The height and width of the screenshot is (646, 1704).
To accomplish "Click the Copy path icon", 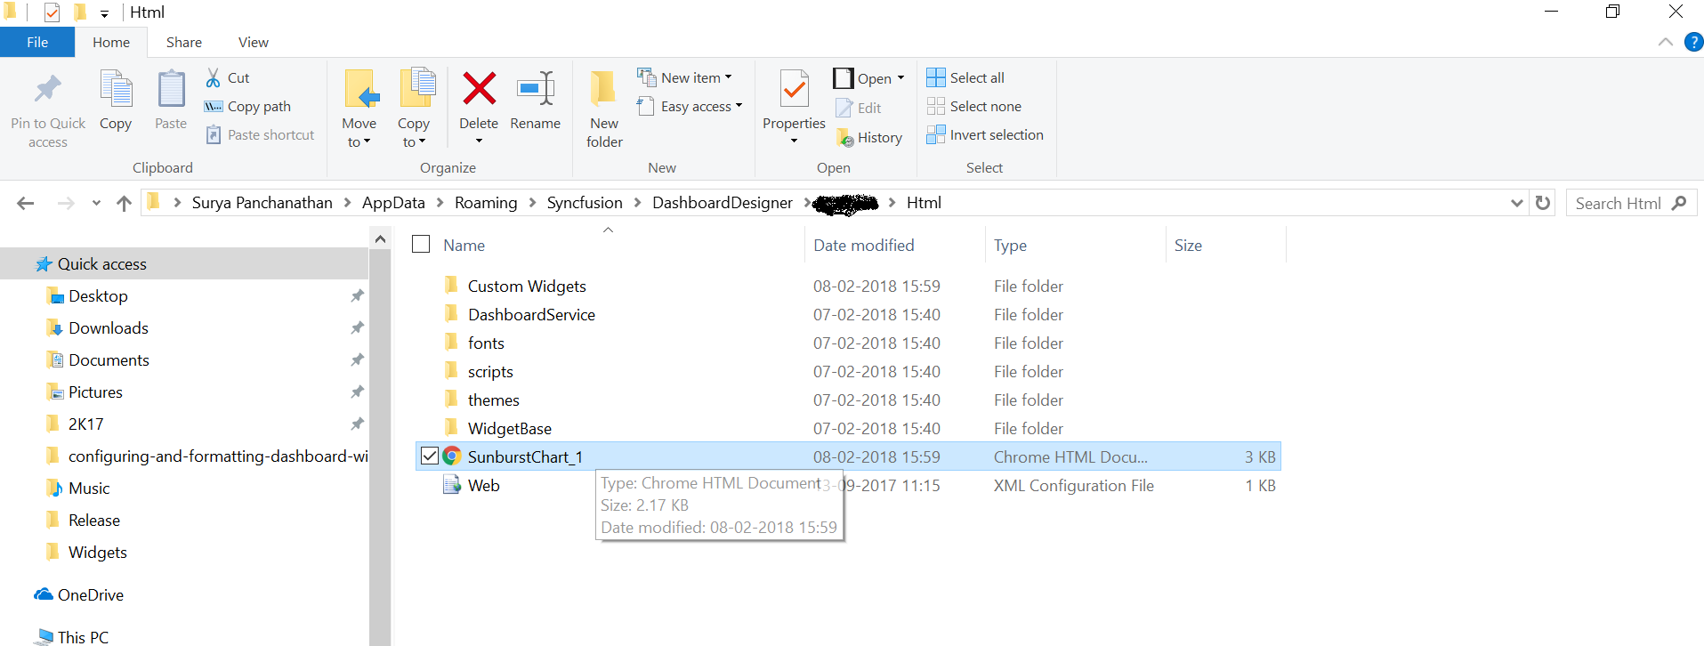I will [214, 107].
